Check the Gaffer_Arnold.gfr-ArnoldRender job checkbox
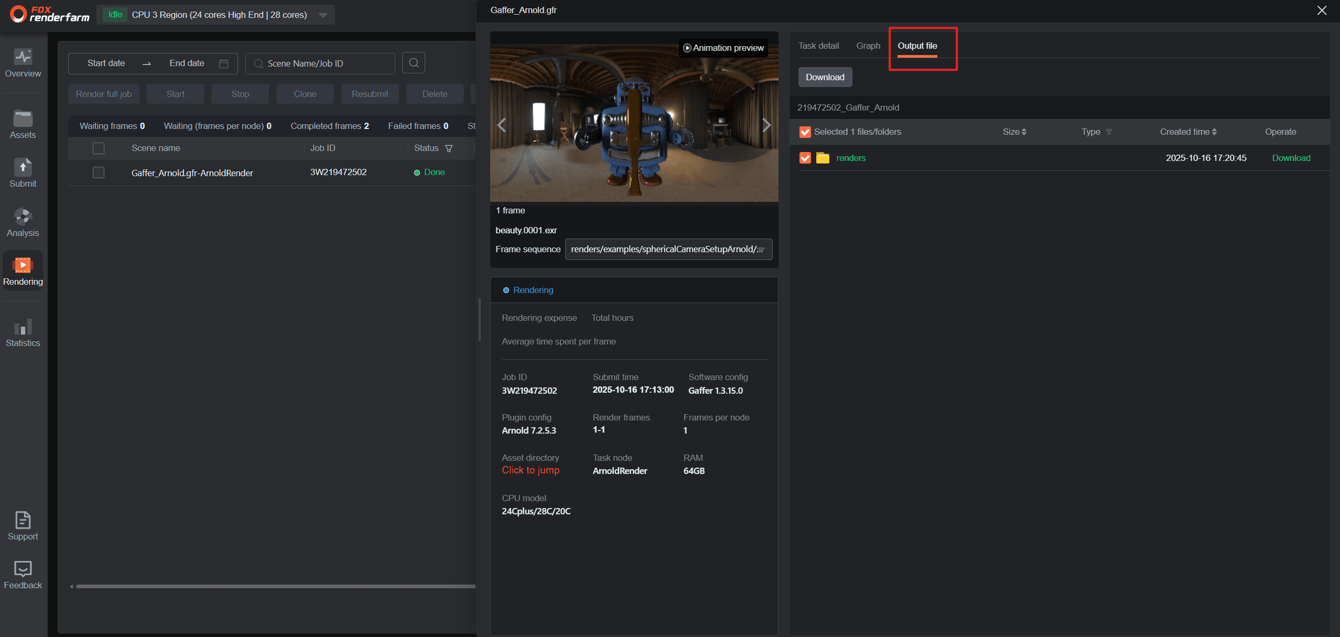Viewport: 1340px width, 637px height. pyautogui.click(x=99, y=172)
